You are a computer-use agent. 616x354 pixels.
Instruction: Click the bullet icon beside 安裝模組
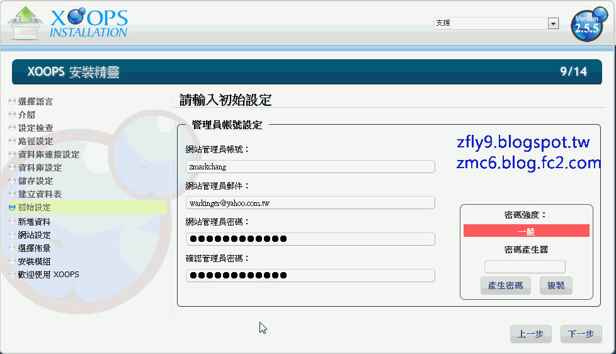point(12,261)
